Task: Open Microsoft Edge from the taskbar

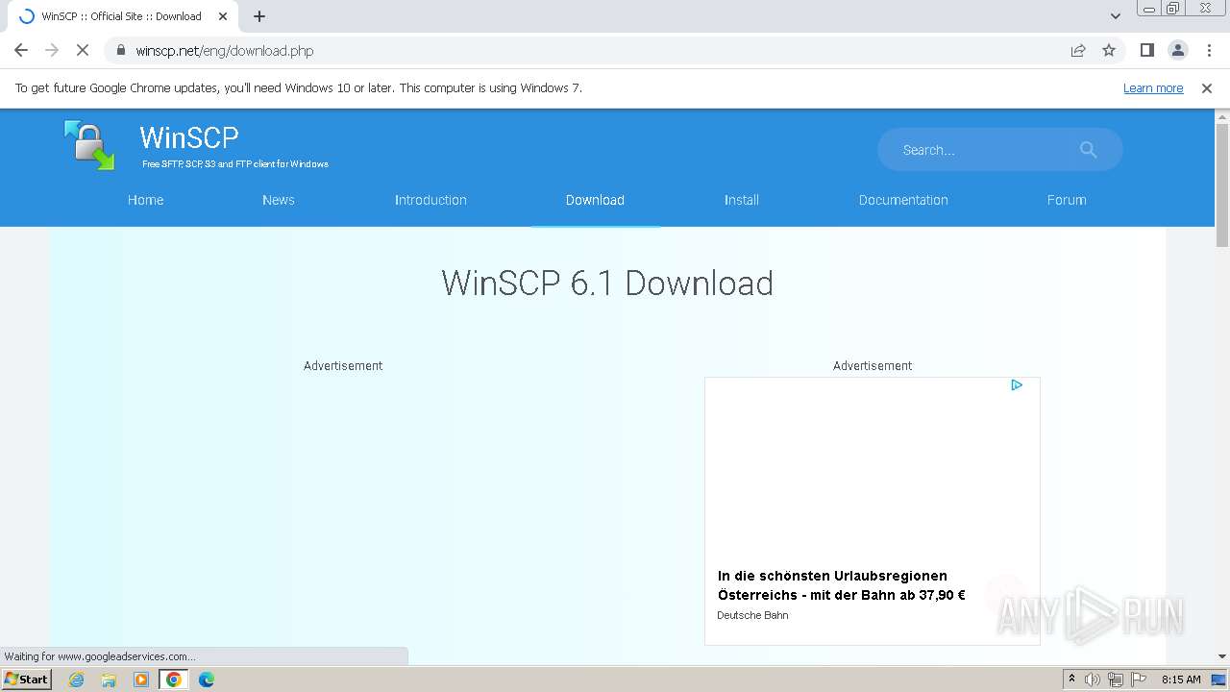Action: pyautogui.click(x=207, y=680)
